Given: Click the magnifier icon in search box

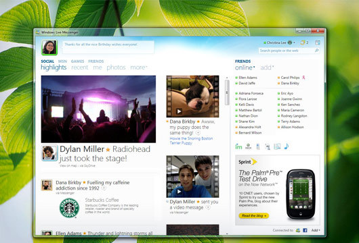Looking at the screenshot, I should [x=316, y=50].
